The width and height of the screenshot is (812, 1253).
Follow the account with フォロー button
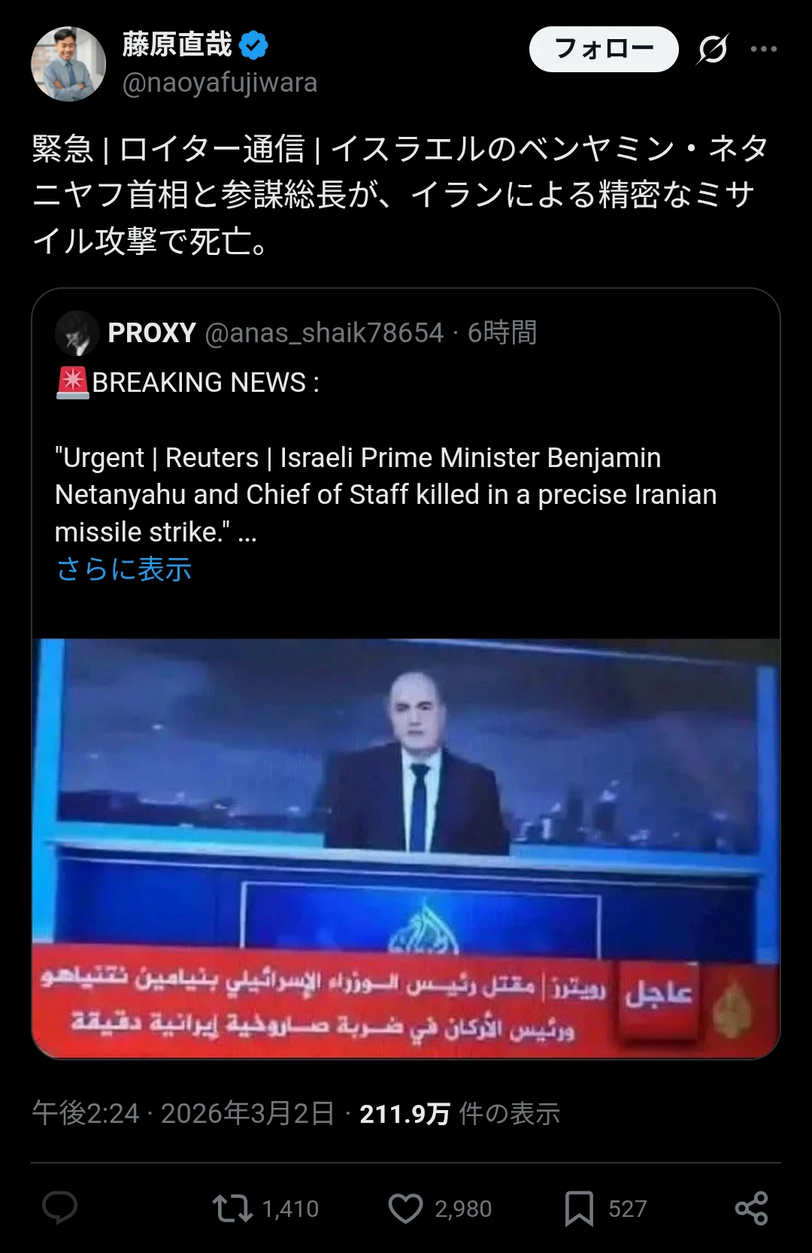[604, 49]
